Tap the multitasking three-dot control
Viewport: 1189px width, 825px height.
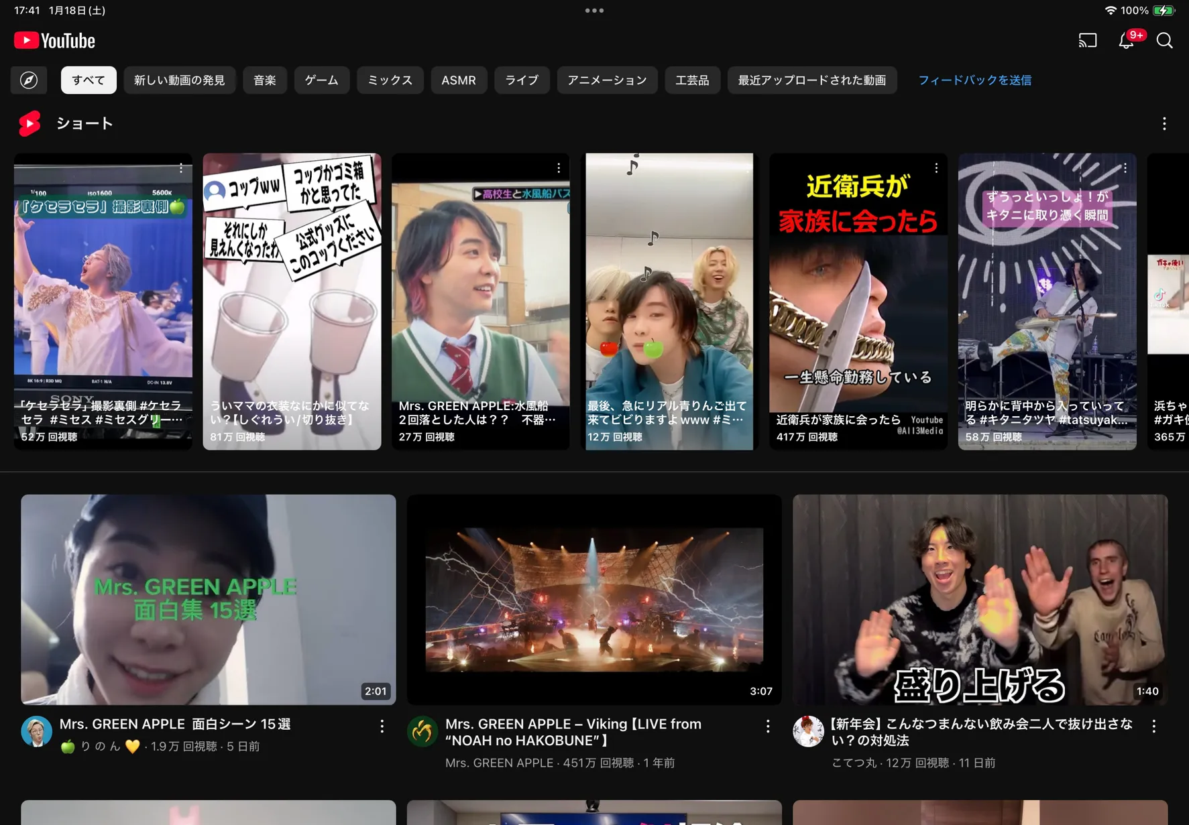(594, 11)
